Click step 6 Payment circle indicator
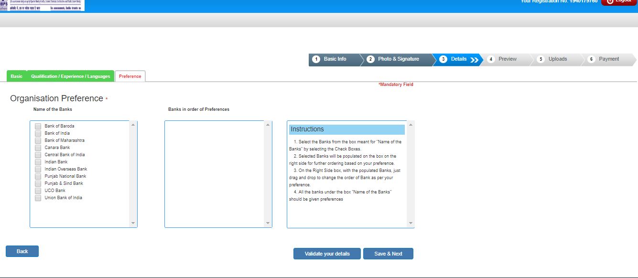 coord(591,59)
